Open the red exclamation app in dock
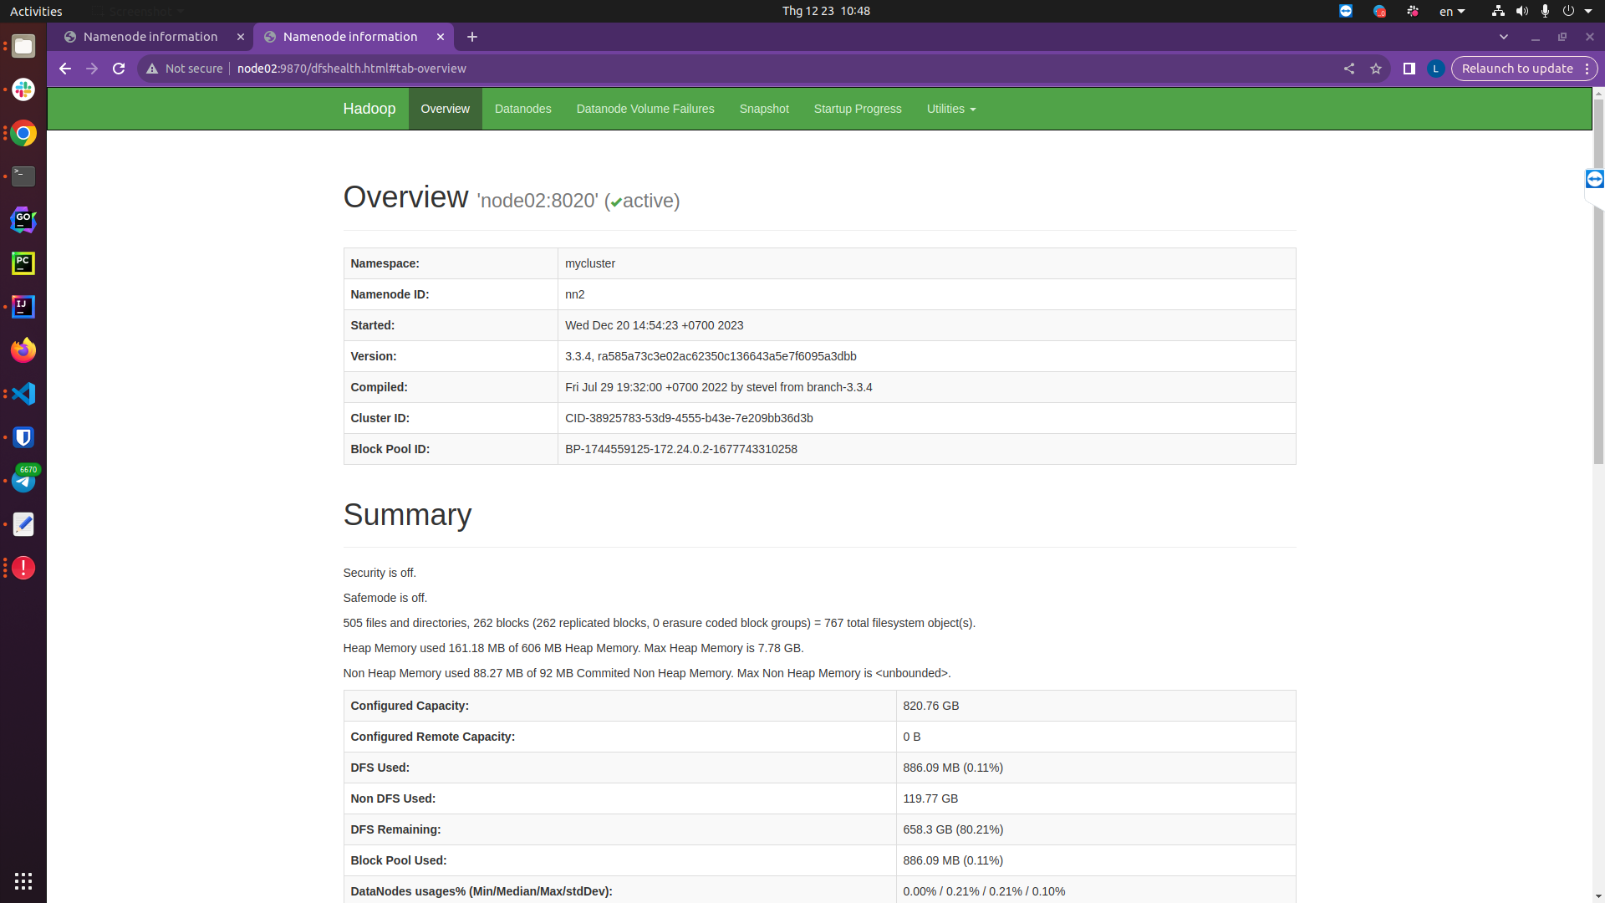 tap(23, 568)
